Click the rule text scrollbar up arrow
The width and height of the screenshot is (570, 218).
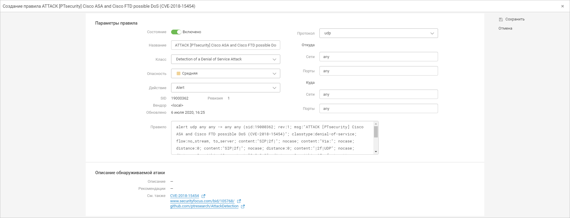376,124
